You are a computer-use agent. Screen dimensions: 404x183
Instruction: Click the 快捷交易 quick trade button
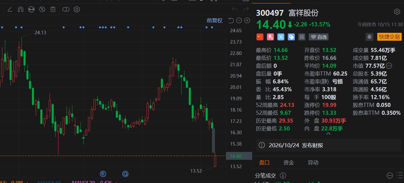[389, 37]
